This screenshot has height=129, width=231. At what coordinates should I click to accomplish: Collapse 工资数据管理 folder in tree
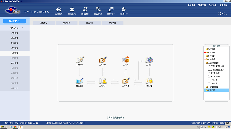pos(205,63)
